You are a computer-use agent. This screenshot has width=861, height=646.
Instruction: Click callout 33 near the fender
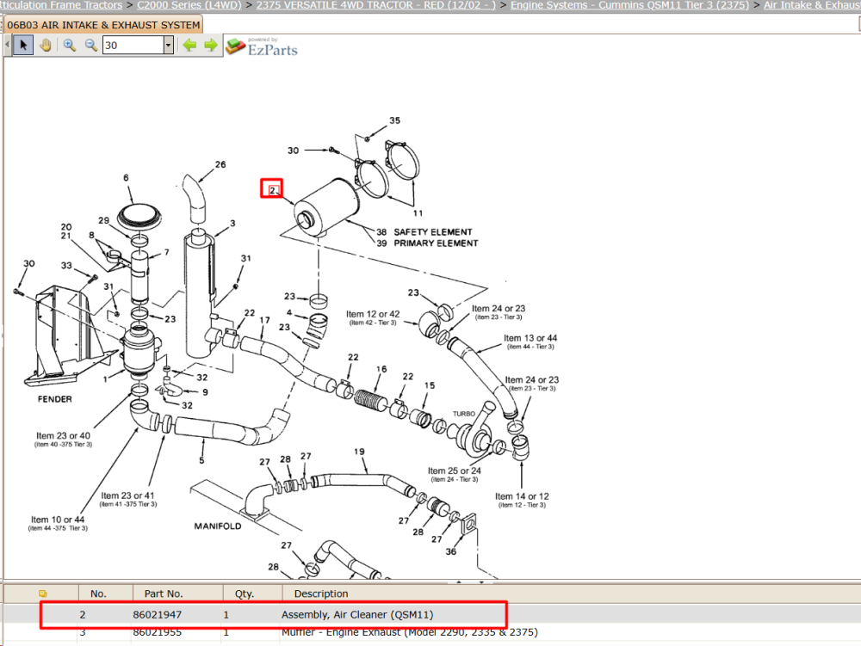click(66, 266)
